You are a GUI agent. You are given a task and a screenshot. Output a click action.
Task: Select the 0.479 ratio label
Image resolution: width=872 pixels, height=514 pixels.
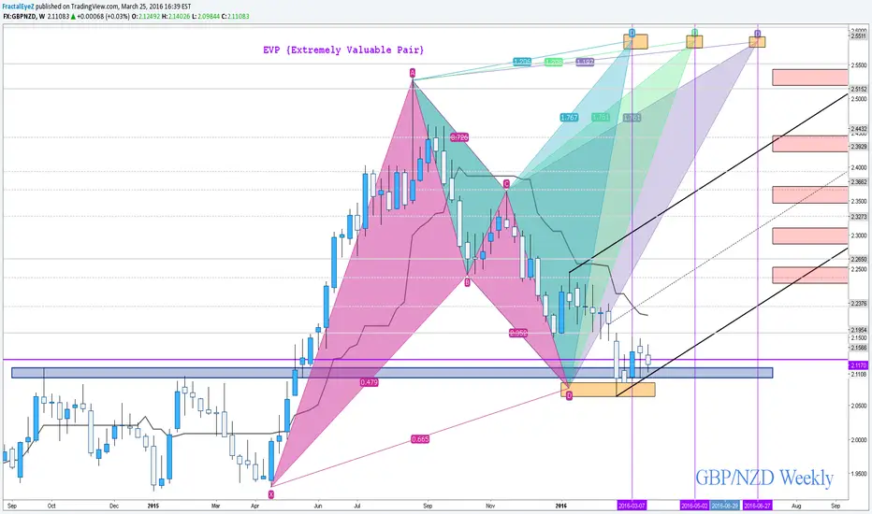pyautogui.click(x=370, y=381)
